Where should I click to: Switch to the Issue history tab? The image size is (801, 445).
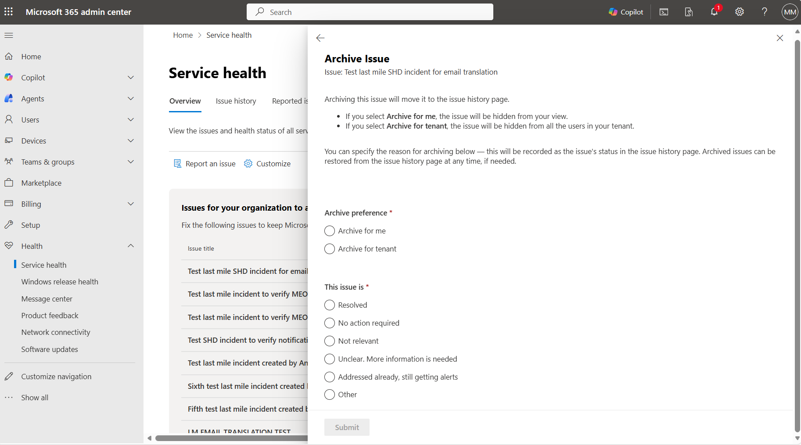[236, 101]
